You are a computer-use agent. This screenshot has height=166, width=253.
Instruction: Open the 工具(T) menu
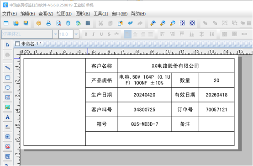pyautogui.click(x=101, y=14)
